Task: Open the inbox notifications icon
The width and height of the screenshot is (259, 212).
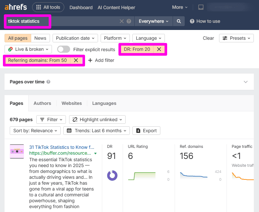Action: 201,7
